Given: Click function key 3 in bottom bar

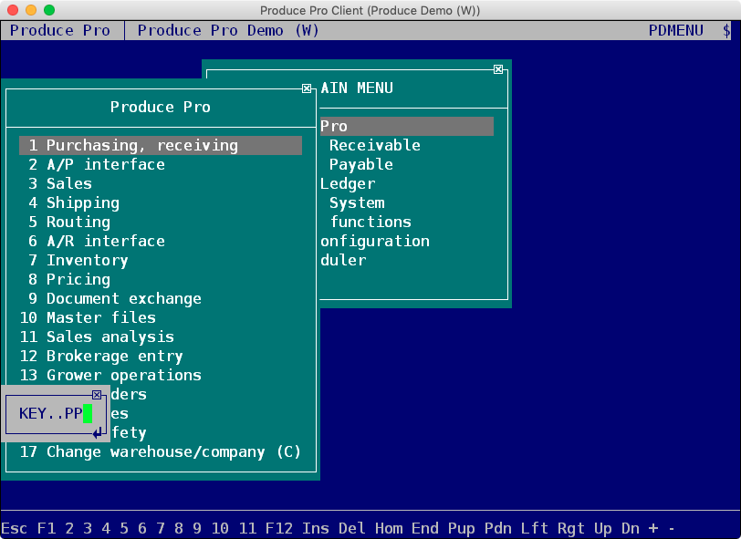Looking at the screenshot, I should pyautogui.click(x=88, y=528).
